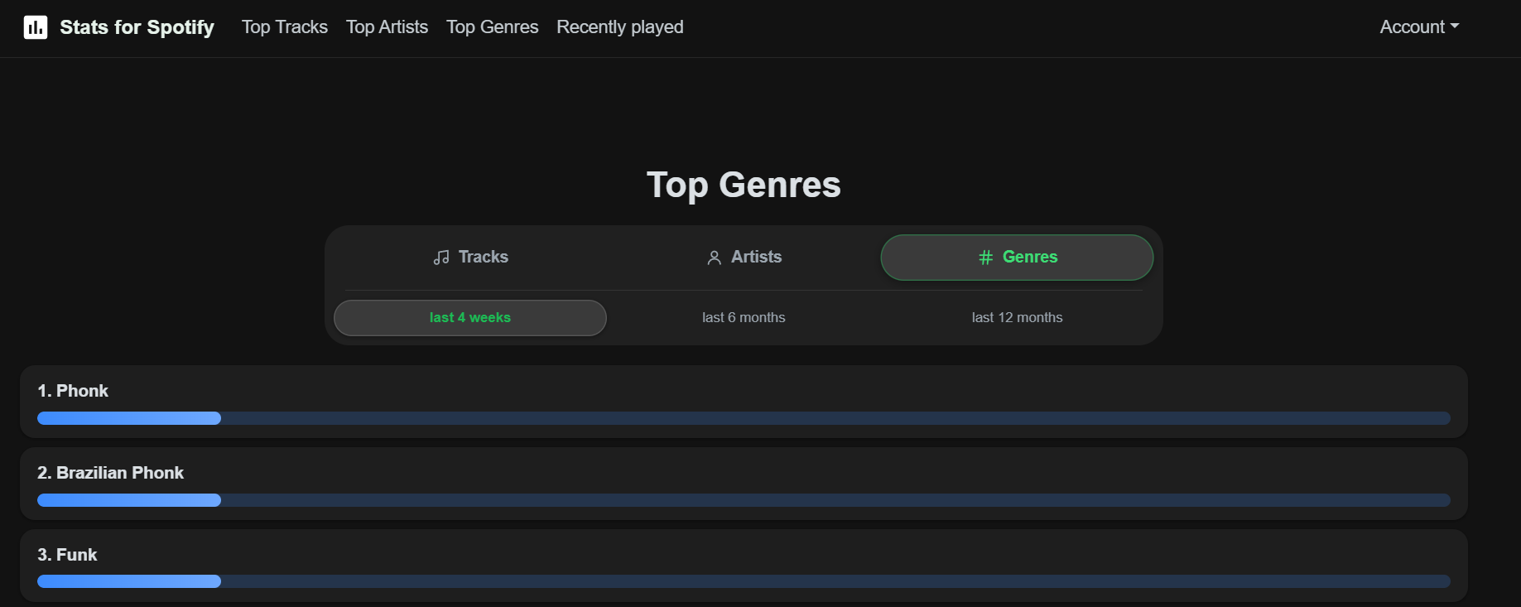
Task: Click the hash icon on Genres tab
Action: point(985,258)
